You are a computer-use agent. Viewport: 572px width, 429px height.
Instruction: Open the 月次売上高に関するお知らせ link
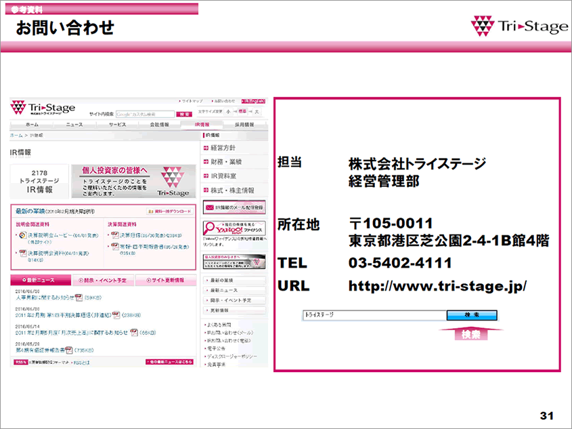[72, 333]
